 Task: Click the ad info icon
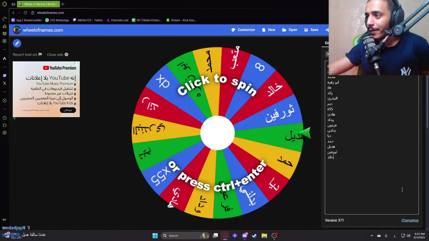point(74,63)
